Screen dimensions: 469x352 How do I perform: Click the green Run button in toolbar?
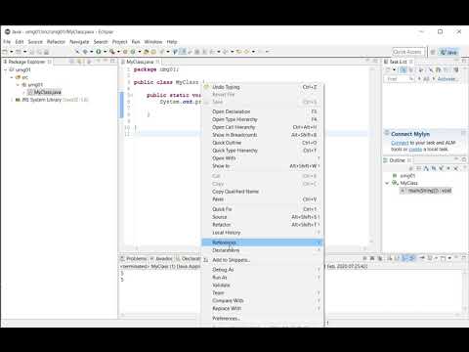(x=99, y=52)
